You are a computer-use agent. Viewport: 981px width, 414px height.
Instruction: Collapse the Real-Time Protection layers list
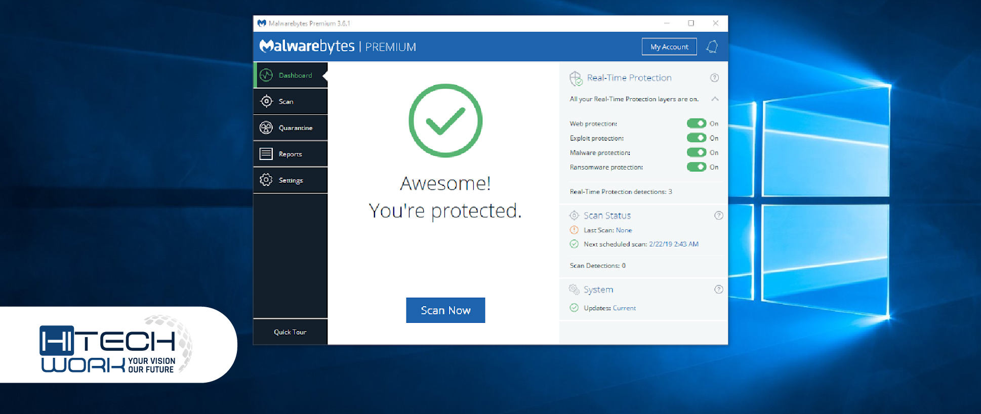tap(715, 99)
